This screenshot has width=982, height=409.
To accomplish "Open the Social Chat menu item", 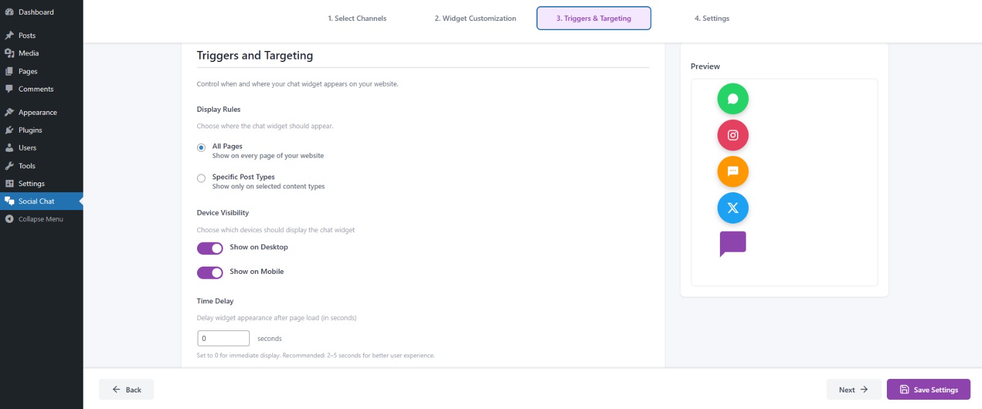I will click(x=36, y=201).
